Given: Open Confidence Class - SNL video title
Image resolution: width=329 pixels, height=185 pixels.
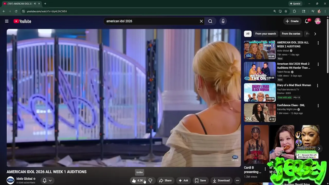Looking at the screenshot, I should click(291, 105).
